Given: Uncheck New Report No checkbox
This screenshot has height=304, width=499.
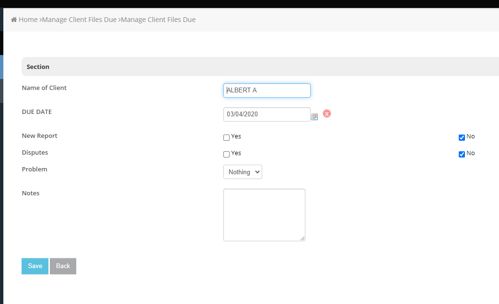Looking at the screenshot, I should (462, 137).
